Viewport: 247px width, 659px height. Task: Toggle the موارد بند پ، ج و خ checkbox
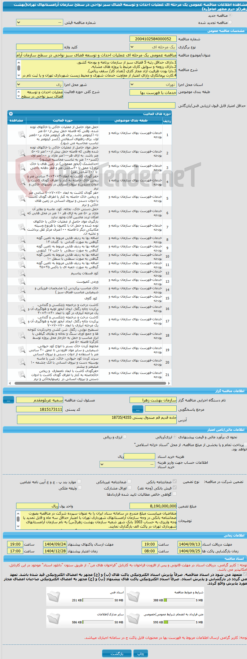[x=80, y=481]
